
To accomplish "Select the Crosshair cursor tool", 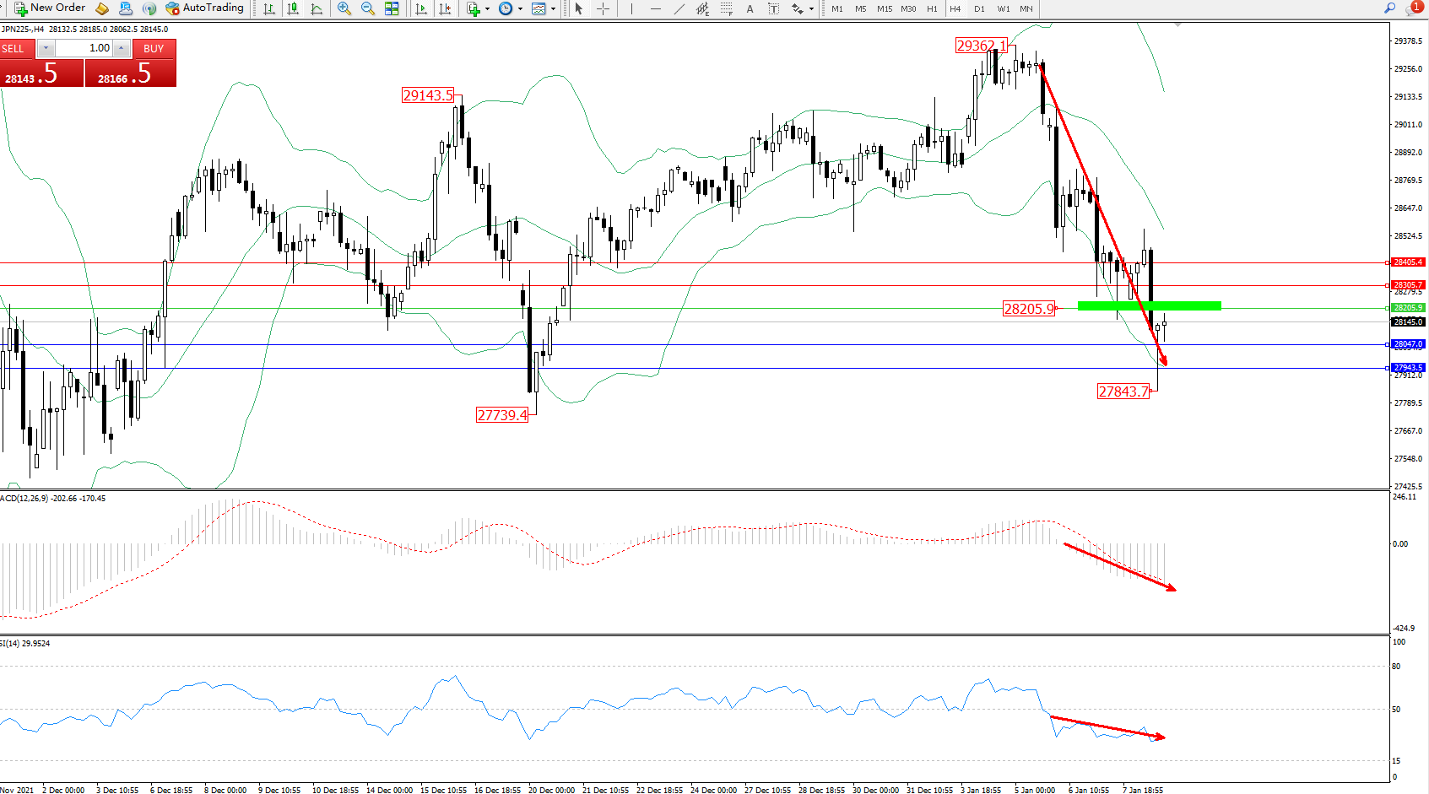I will (x=603, y=8).
